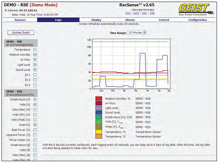Open the Time Range dropdown
Screen dimensions: 218x164
[x=137, y=32]
